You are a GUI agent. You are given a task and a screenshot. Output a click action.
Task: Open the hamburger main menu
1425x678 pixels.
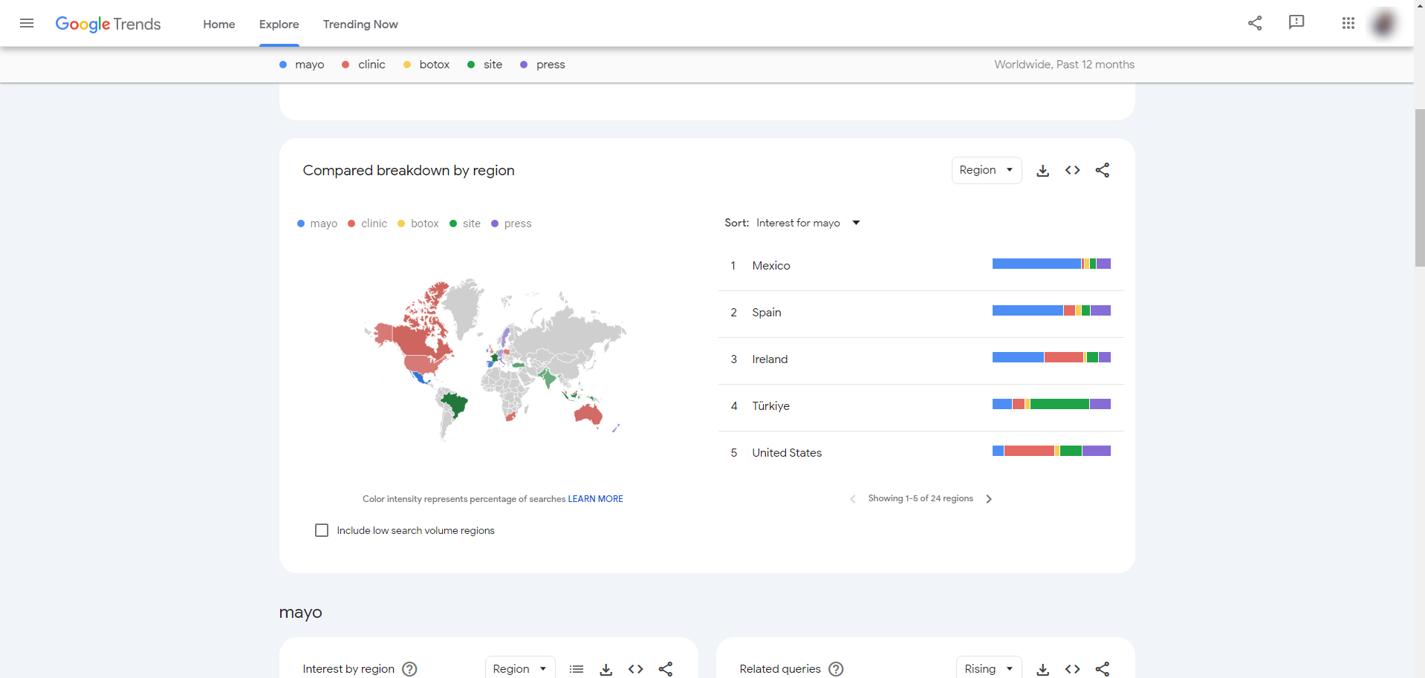(27, 23)
